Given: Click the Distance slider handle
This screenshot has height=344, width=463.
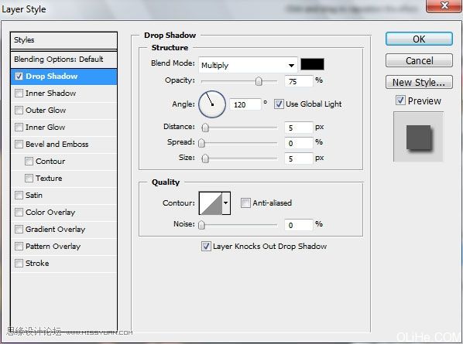Looking at the screenshot, I should (205, 128).
